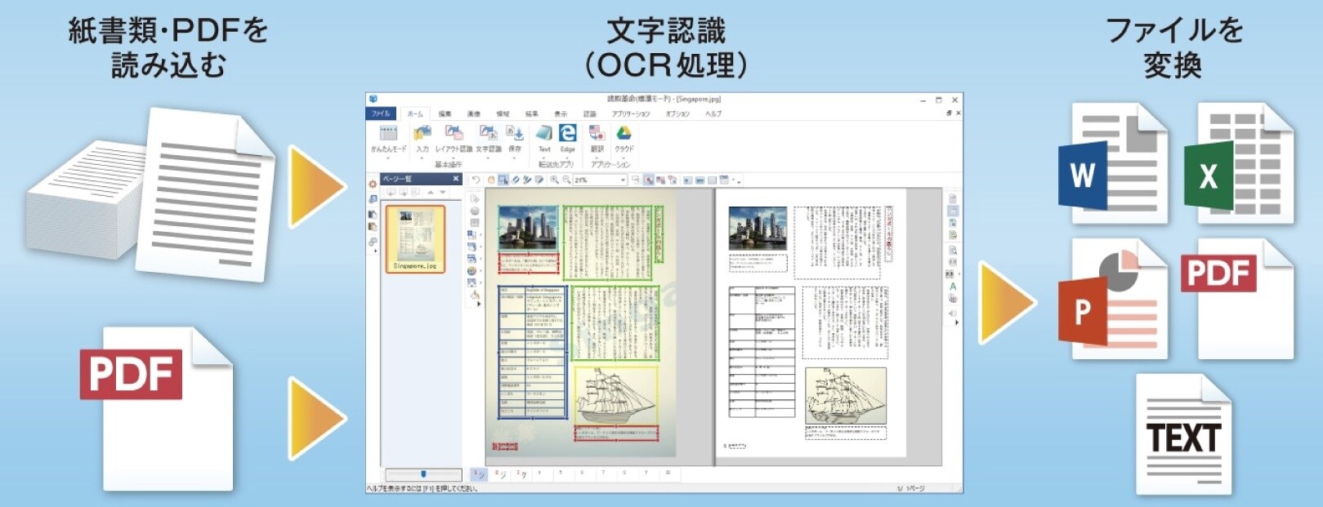Open the ファイル menu tab
This screenshot has height=507, width=1323.
pyautogui.click(x=381, y=113)
